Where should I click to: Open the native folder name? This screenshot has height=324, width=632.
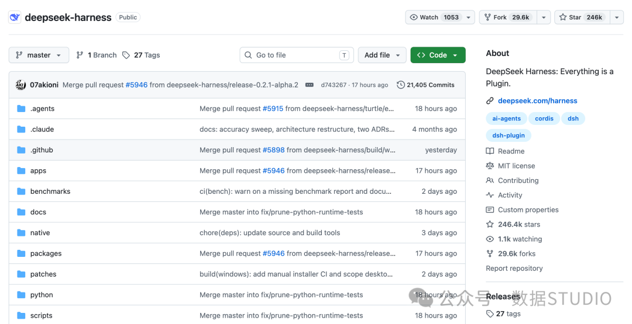click(x=40, y=233)
